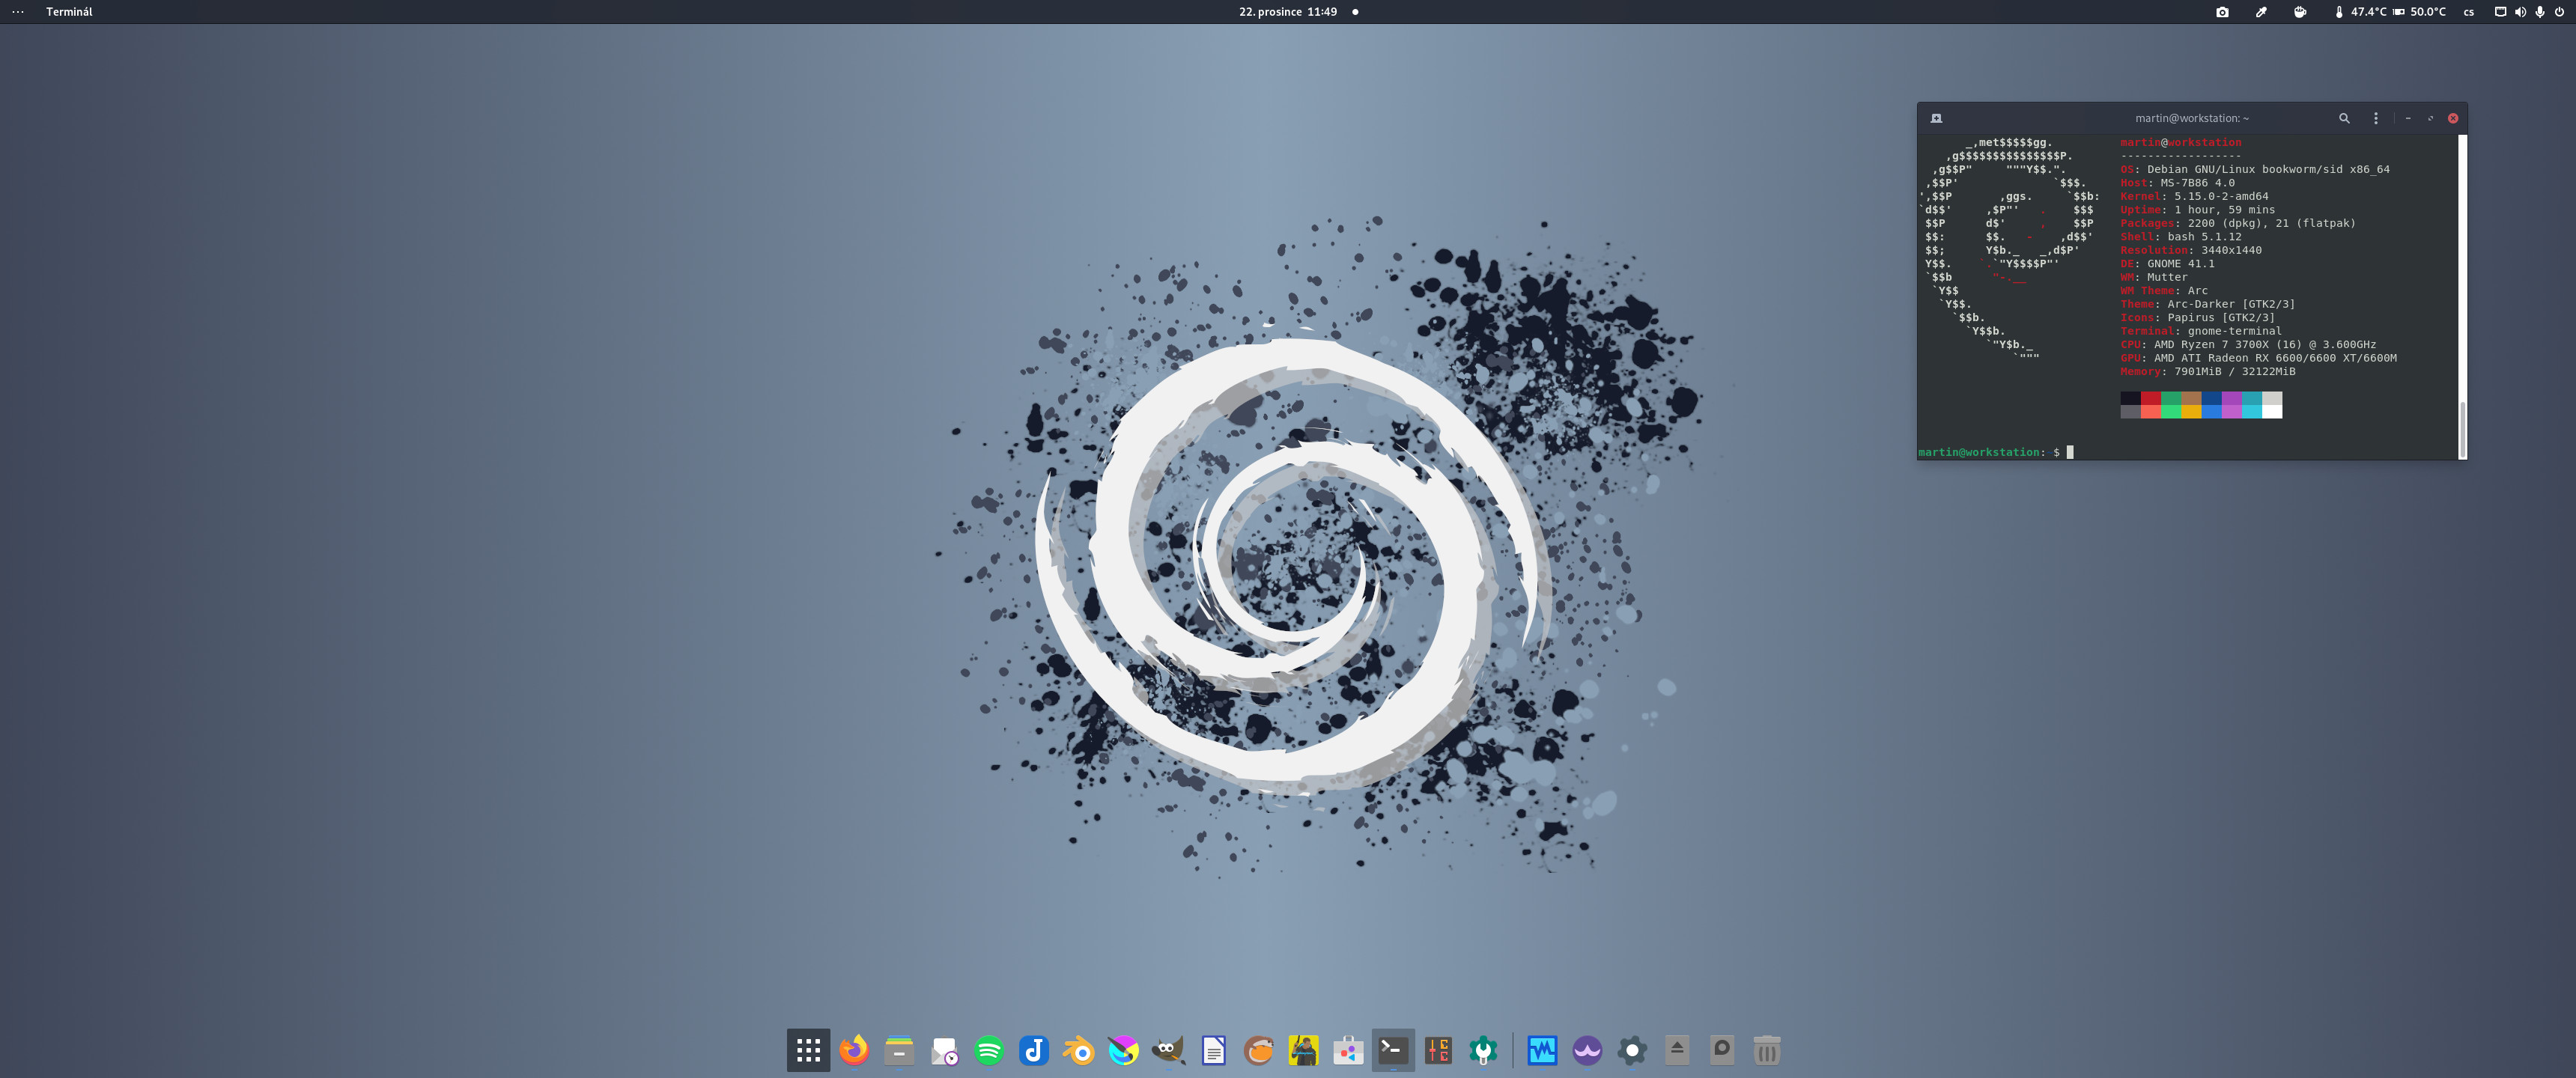This screenshot has height=1078, width=2576.
Task: Click the Kernel: 5.15.0-2-amd64 line
Action: pyautogui.click(x=2194, y=196)
